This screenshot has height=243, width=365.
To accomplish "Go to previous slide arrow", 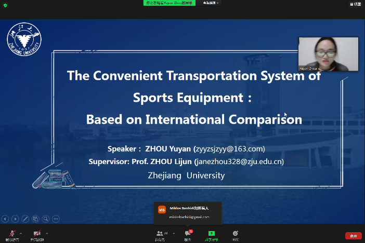I will [x=5, y=219].
